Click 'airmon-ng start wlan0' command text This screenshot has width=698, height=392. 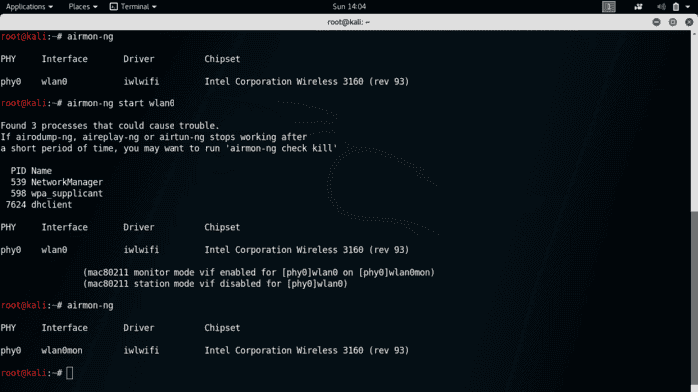(x=121, y=103)
